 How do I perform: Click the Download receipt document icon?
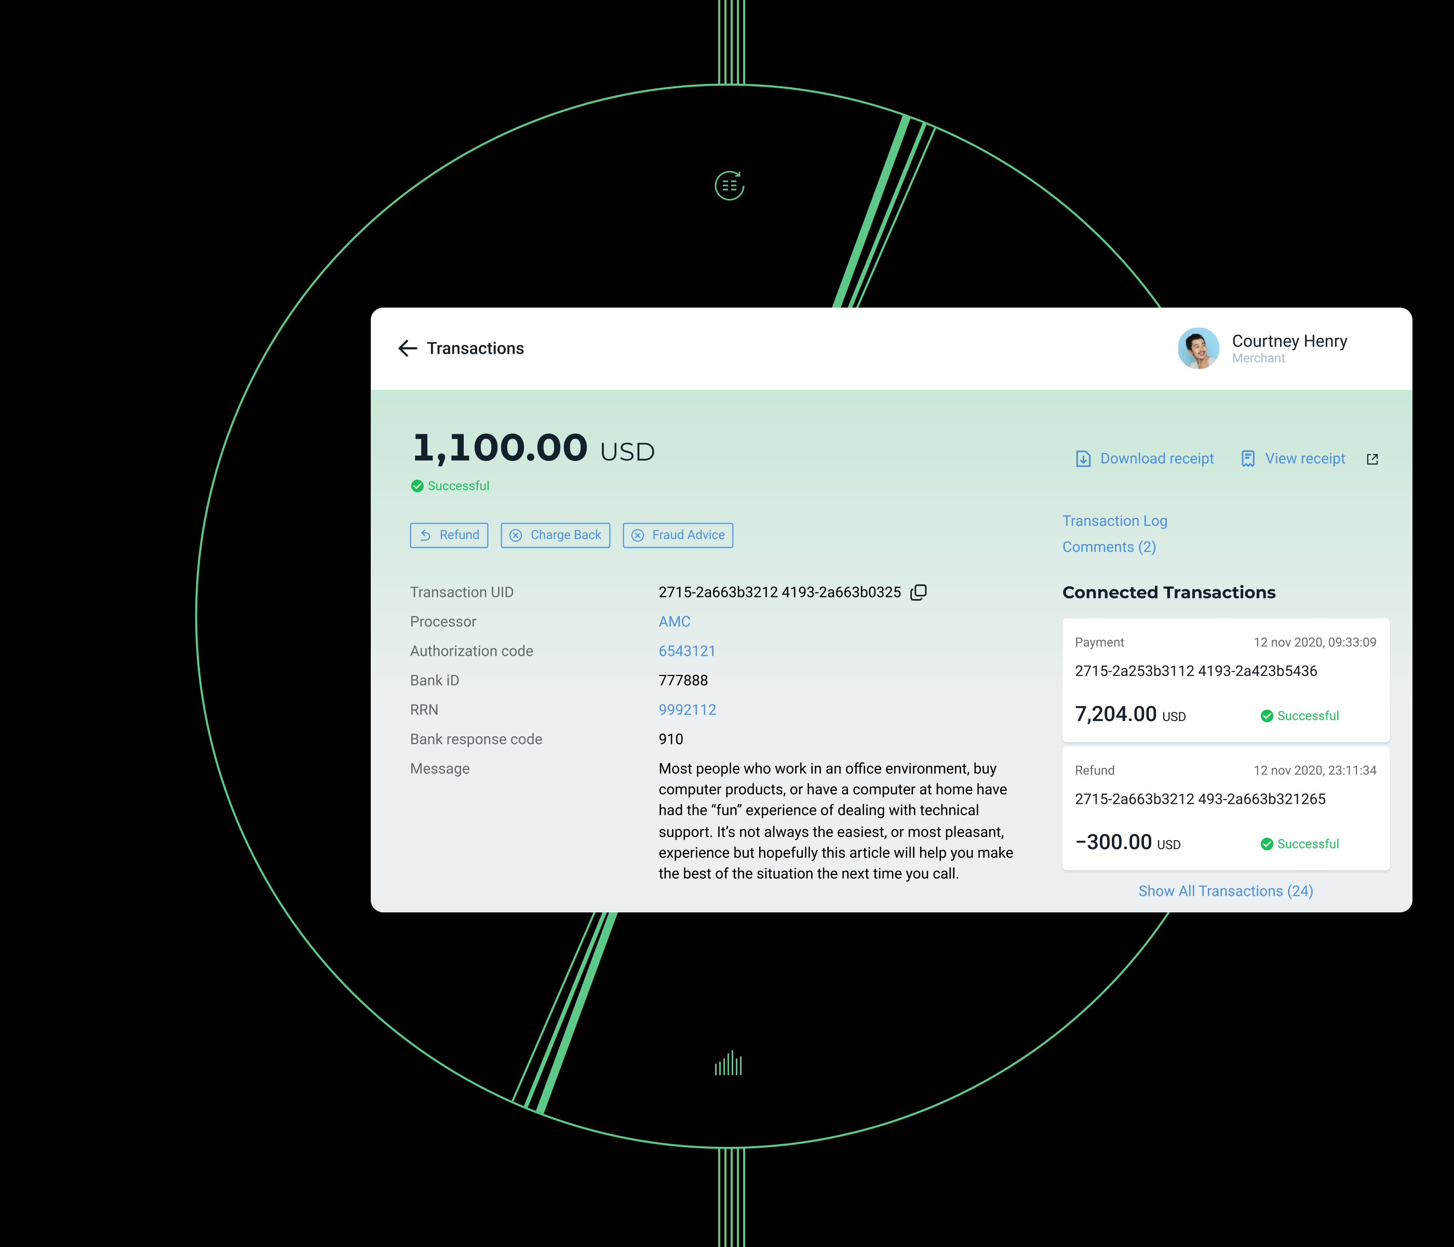pyautogui.click(x=1083, y=459)
